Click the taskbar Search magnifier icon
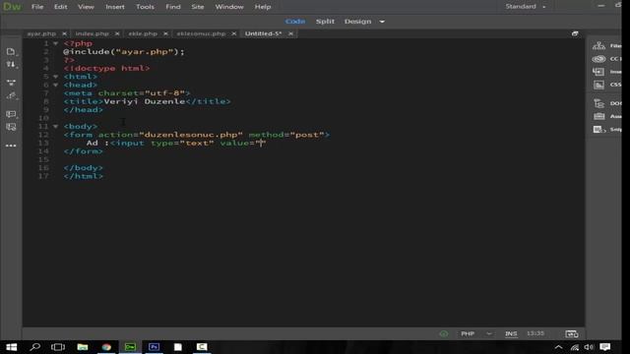 click(x=35, y=347)
